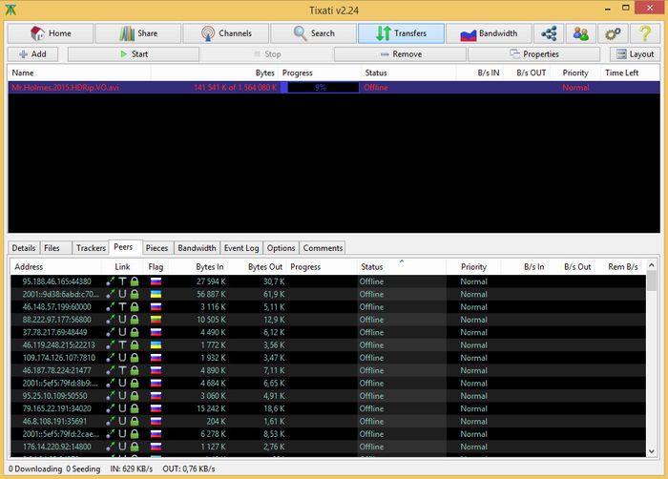Start the selected transfer
This screenshot has width=668, height=479.
coord(133,54)
